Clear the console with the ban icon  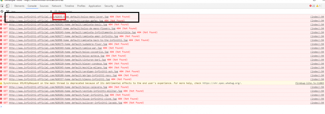2,11
